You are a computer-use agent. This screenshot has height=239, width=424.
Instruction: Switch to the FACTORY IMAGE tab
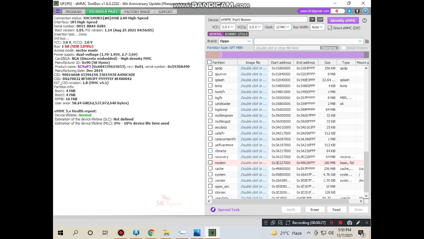(137, 12)
